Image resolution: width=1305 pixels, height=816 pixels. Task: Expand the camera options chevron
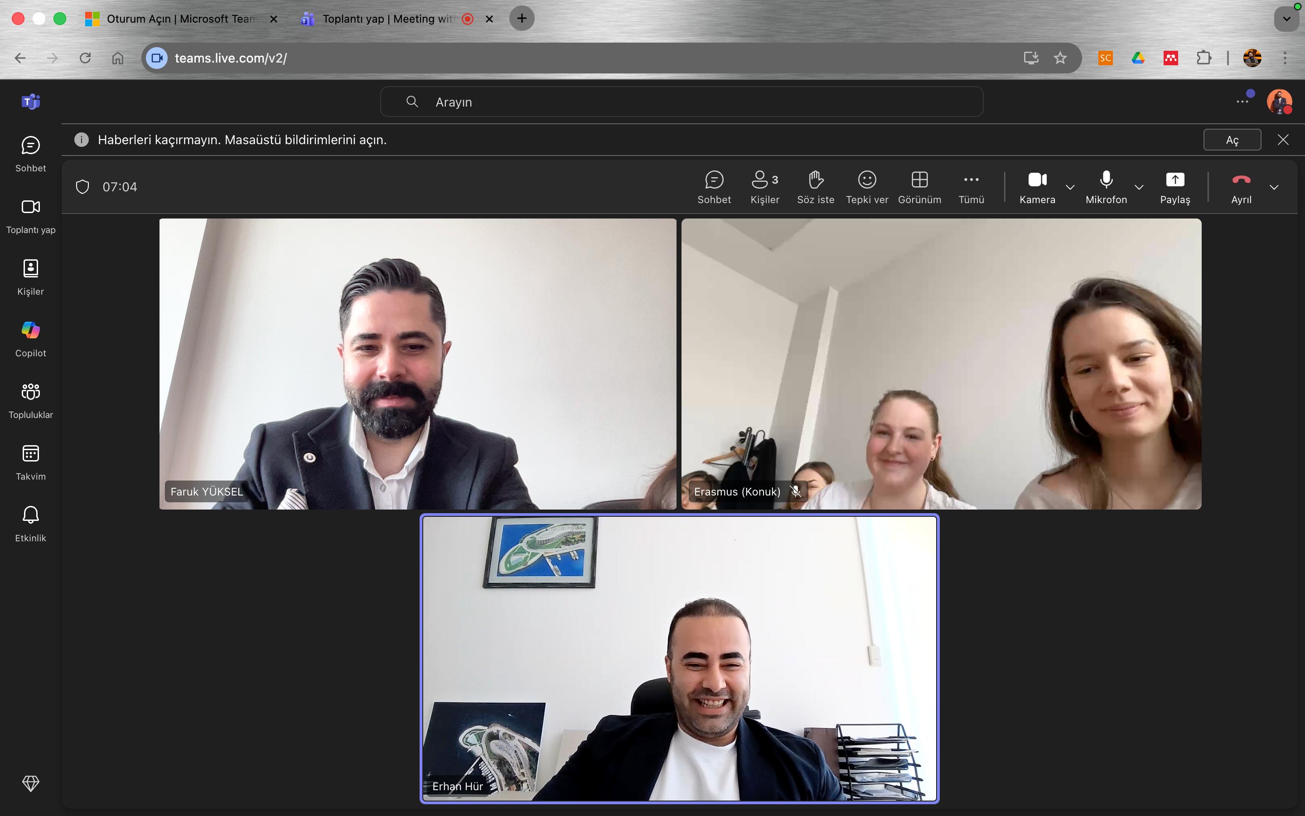[x=1070, y=187]
